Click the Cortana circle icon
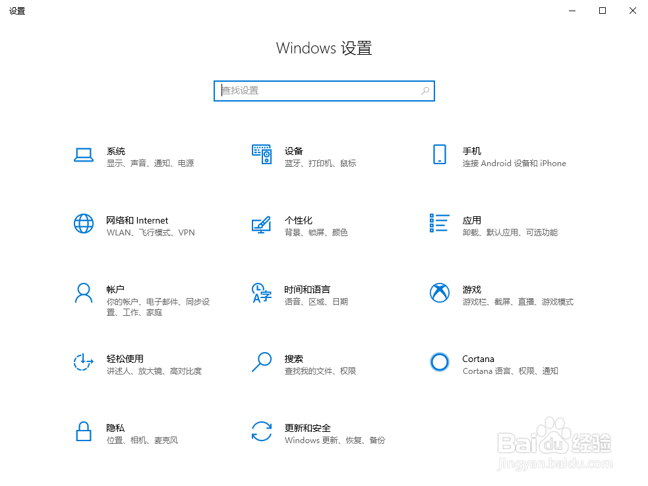The image size is (648, 486). pyautogui.click(x=439, y=362)
